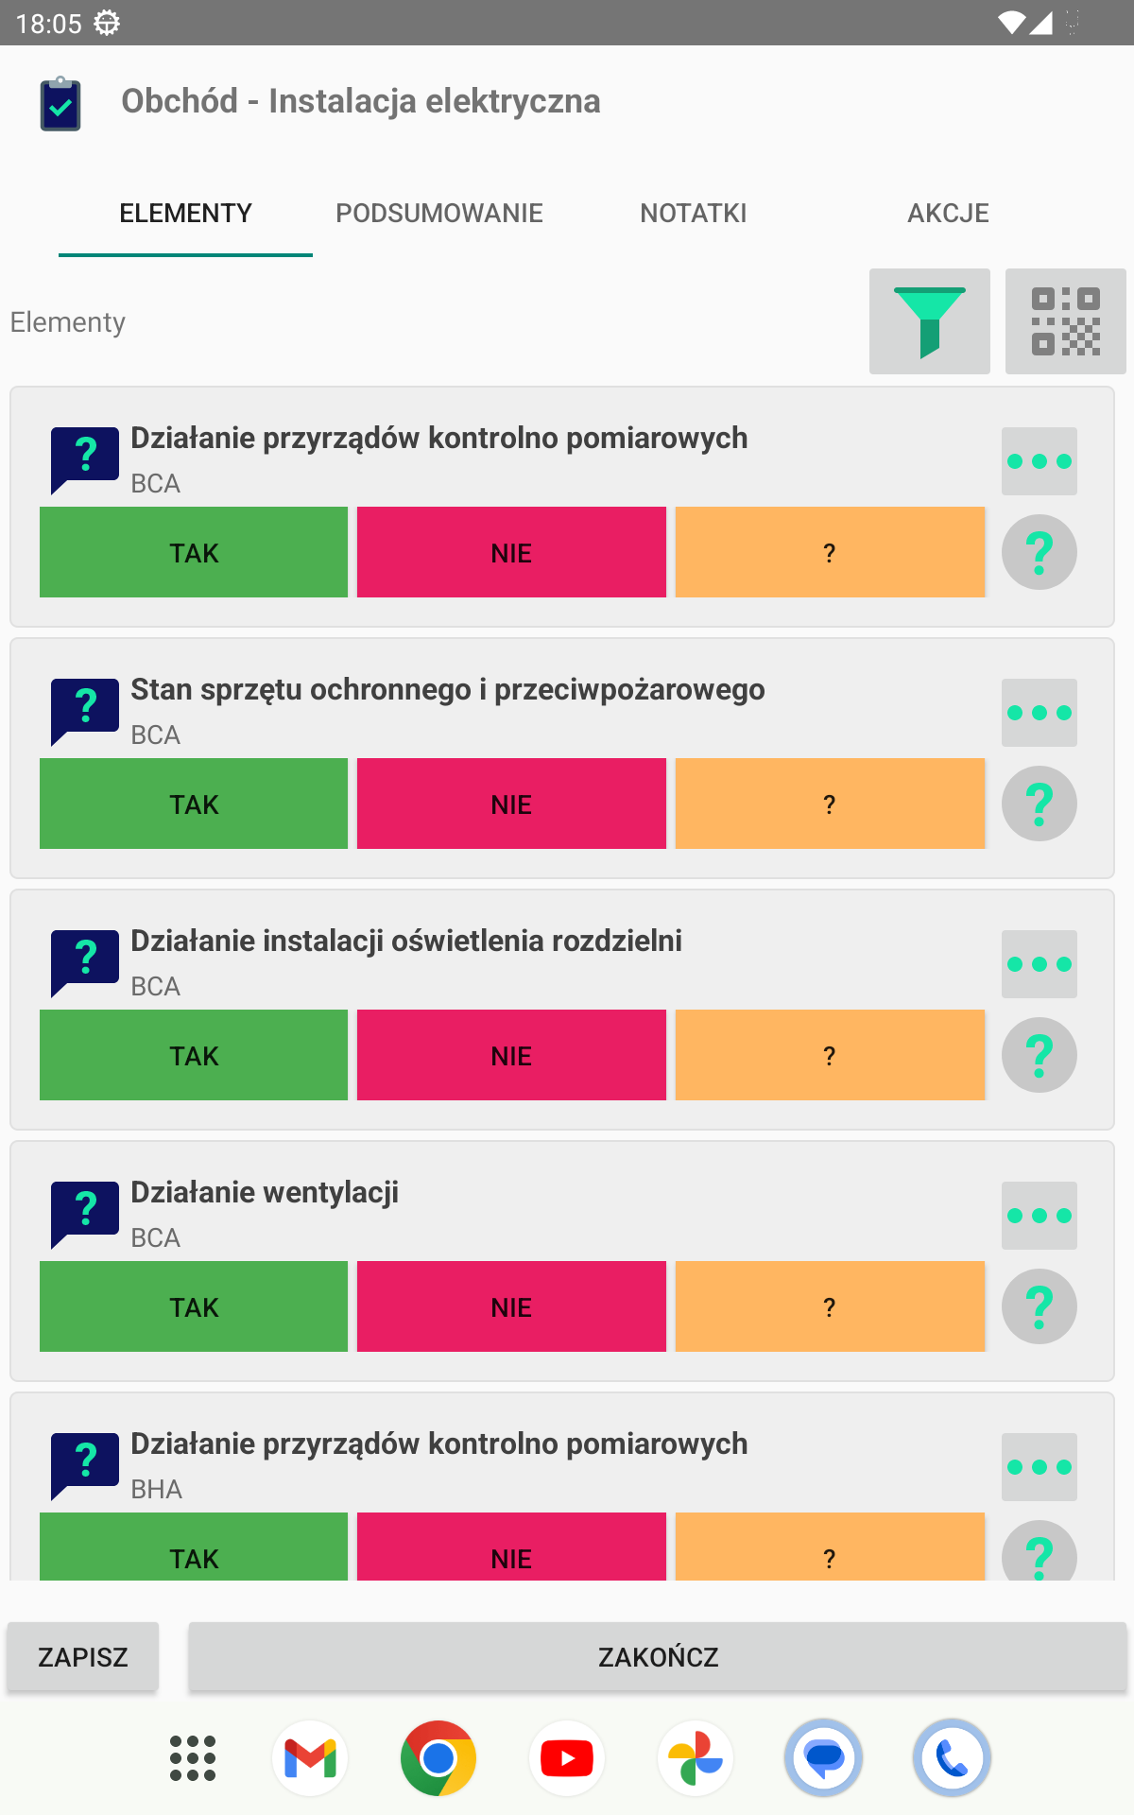Open the filter funnel icon
Image resolution: width=1134 pixels, height=1815 pixels.
(929, 321)
